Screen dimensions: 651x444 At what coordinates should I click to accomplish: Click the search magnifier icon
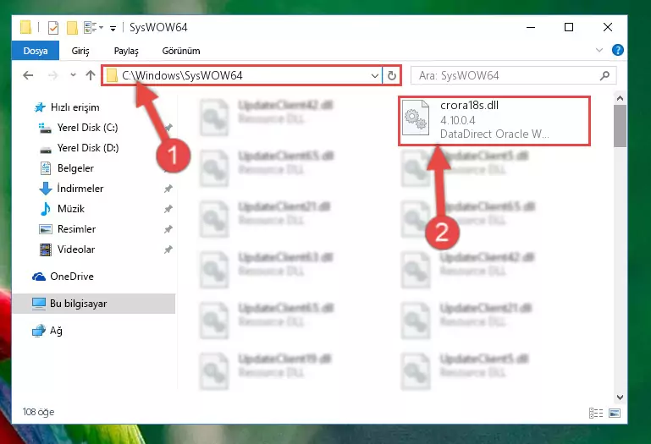[x=605, y=75]
